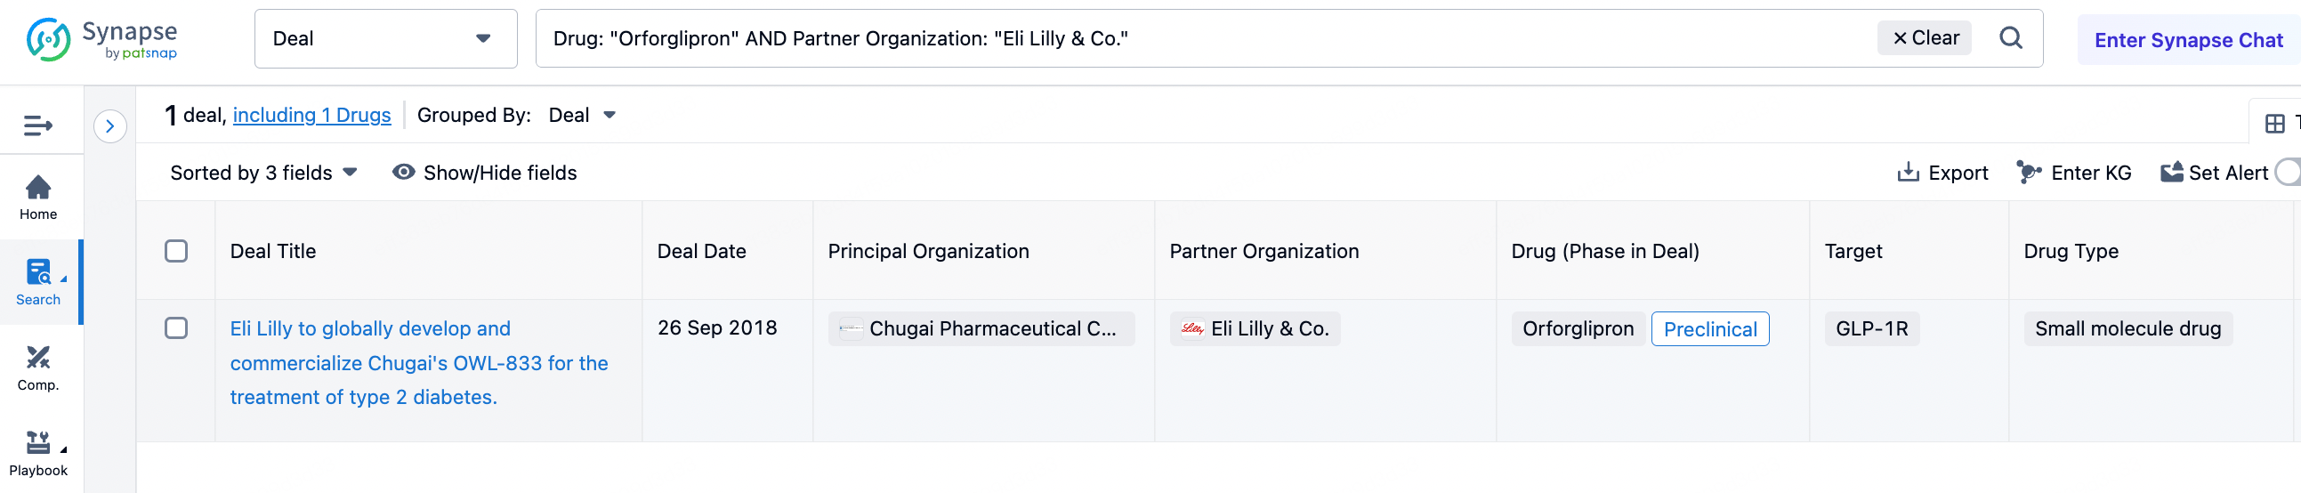Open the Comp. tool in sidebar
Viewport: 2301px width, 493px height.
[38, 368]
